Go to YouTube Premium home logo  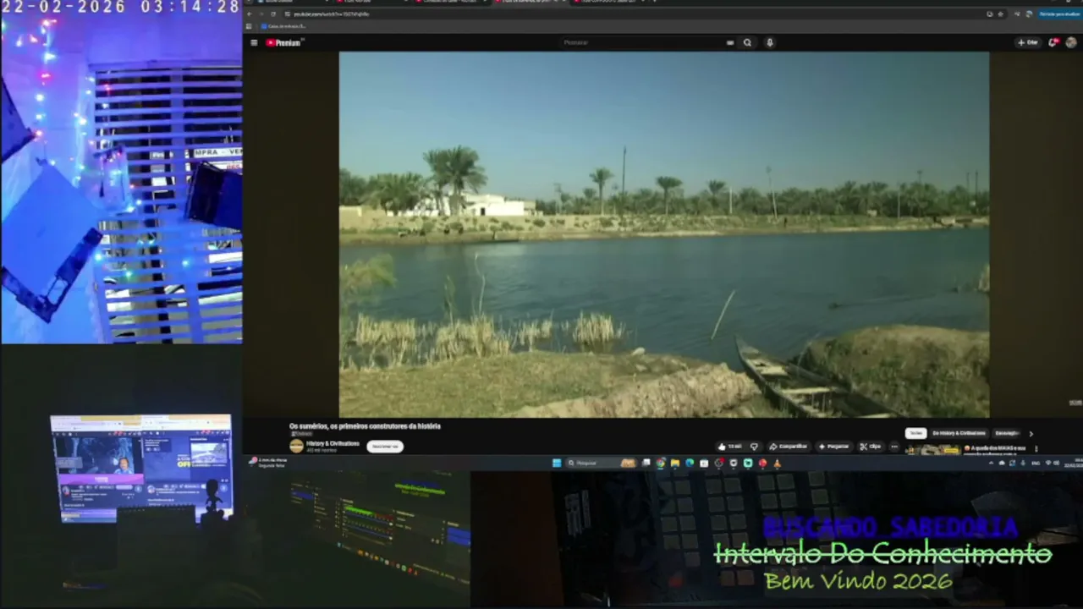pos(284,42)
